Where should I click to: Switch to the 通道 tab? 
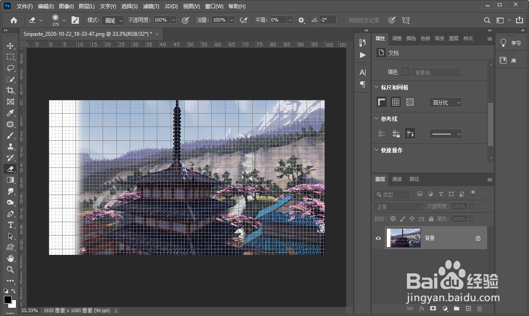click(x=397, y=179)
